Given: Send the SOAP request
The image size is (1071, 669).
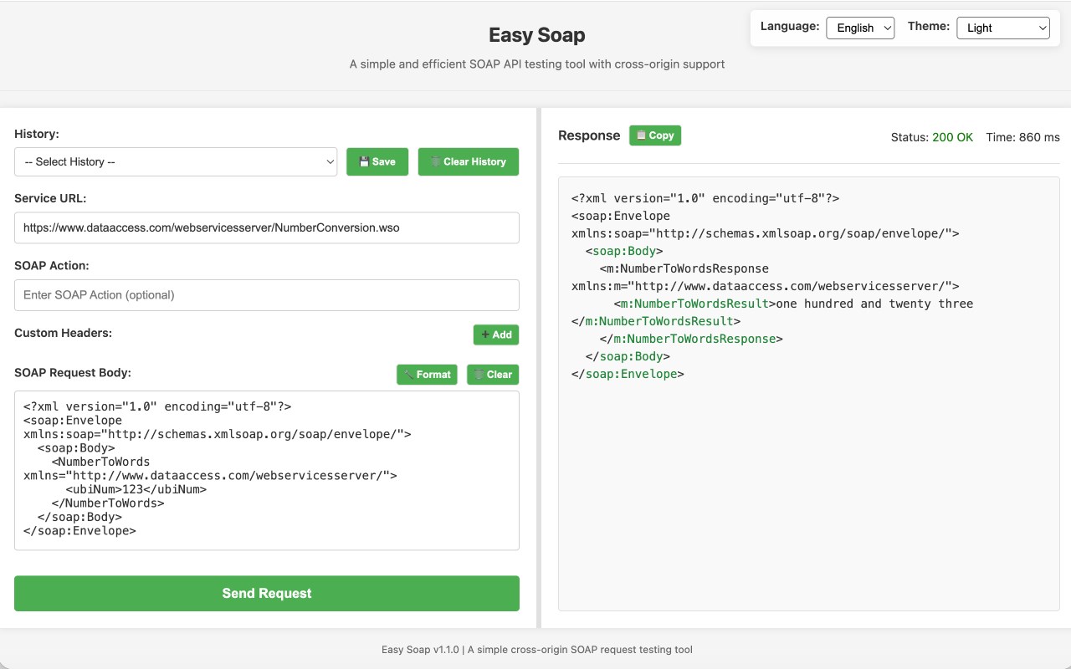Looking at the screenshot, I should tap(267, 593).
